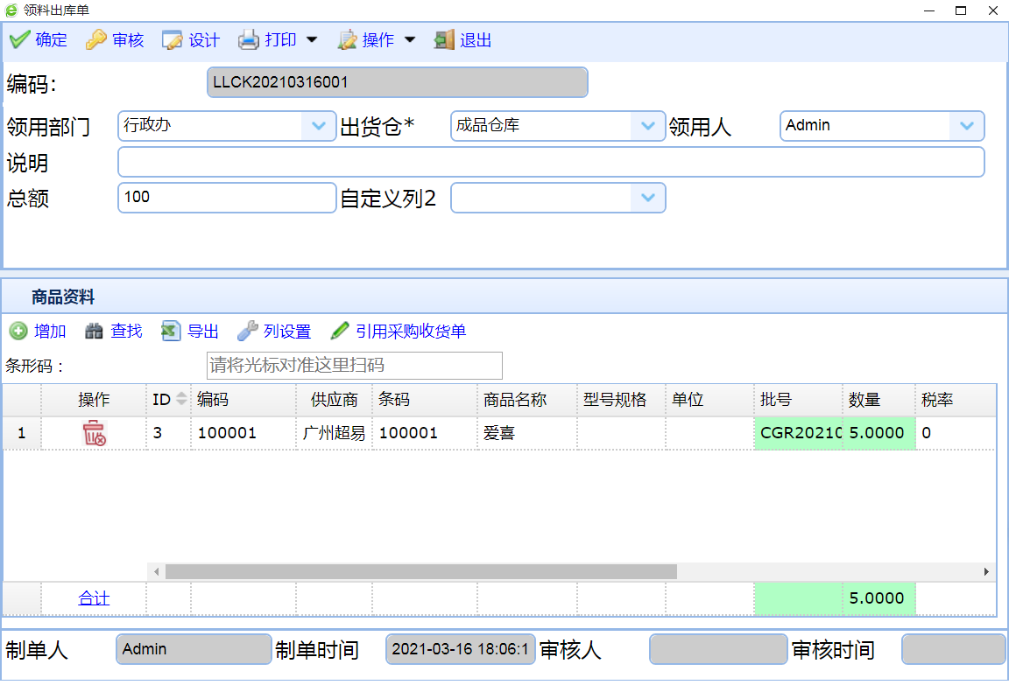Expand the 打印 print dropdown arrow
This screenshot has width=1009, height=685.
coord(312,40)
